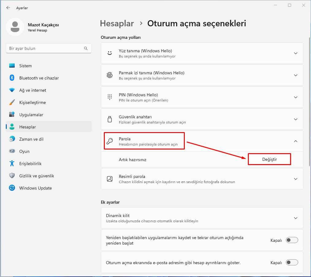Expand the Dinamik kilit setting
The width and height of the screenshot is (311, 277).
pos(295,218)
